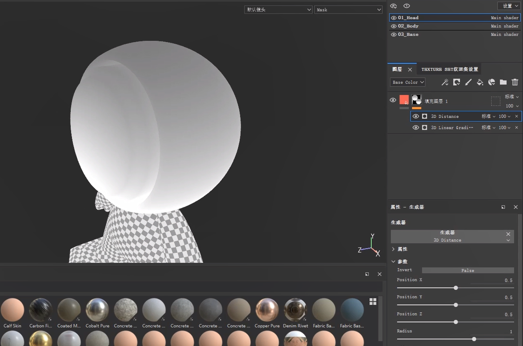This screenshot has height=346, width=523.
Task: Remove the 3D Linear Gradient effect
Action: click(x=517, y=128)
